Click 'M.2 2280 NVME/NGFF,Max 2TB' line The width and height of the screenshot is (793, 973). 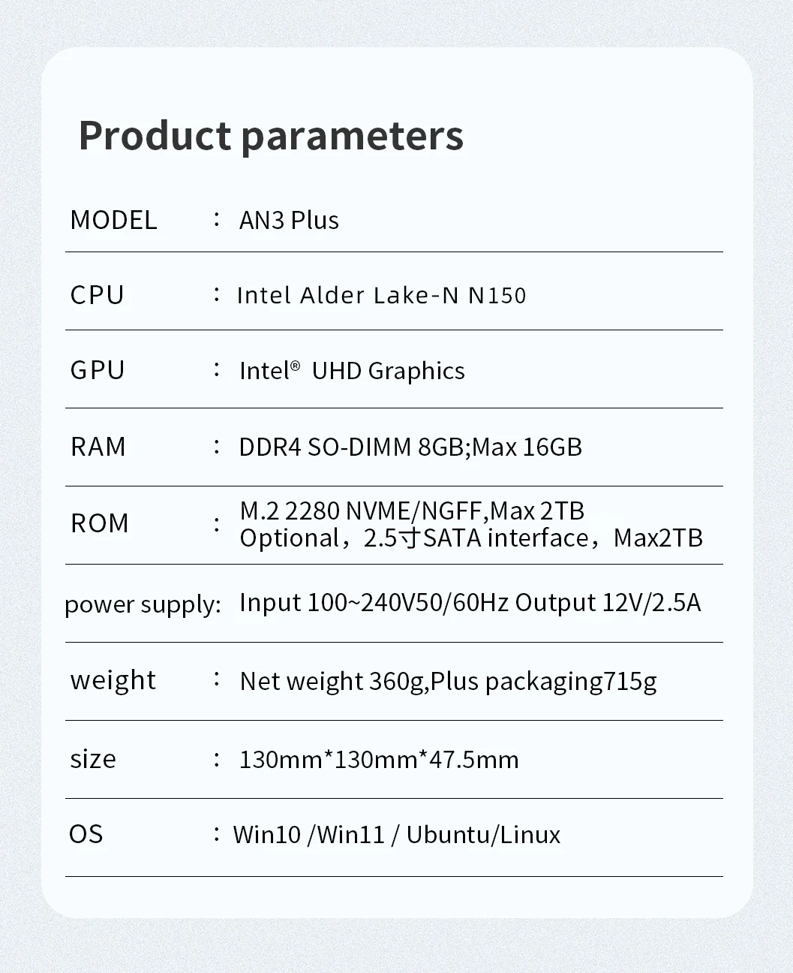[x=412, y=511]
